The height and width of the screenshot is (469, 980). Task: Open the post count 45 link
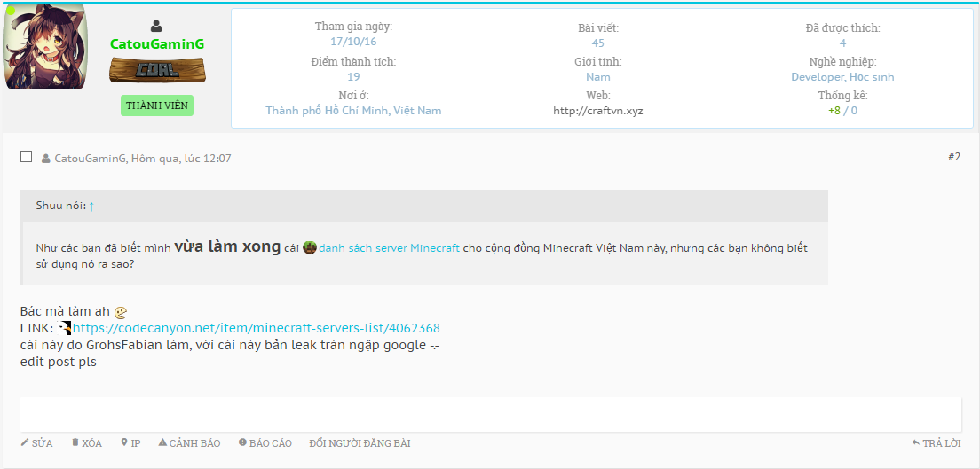tap(598, 43)
